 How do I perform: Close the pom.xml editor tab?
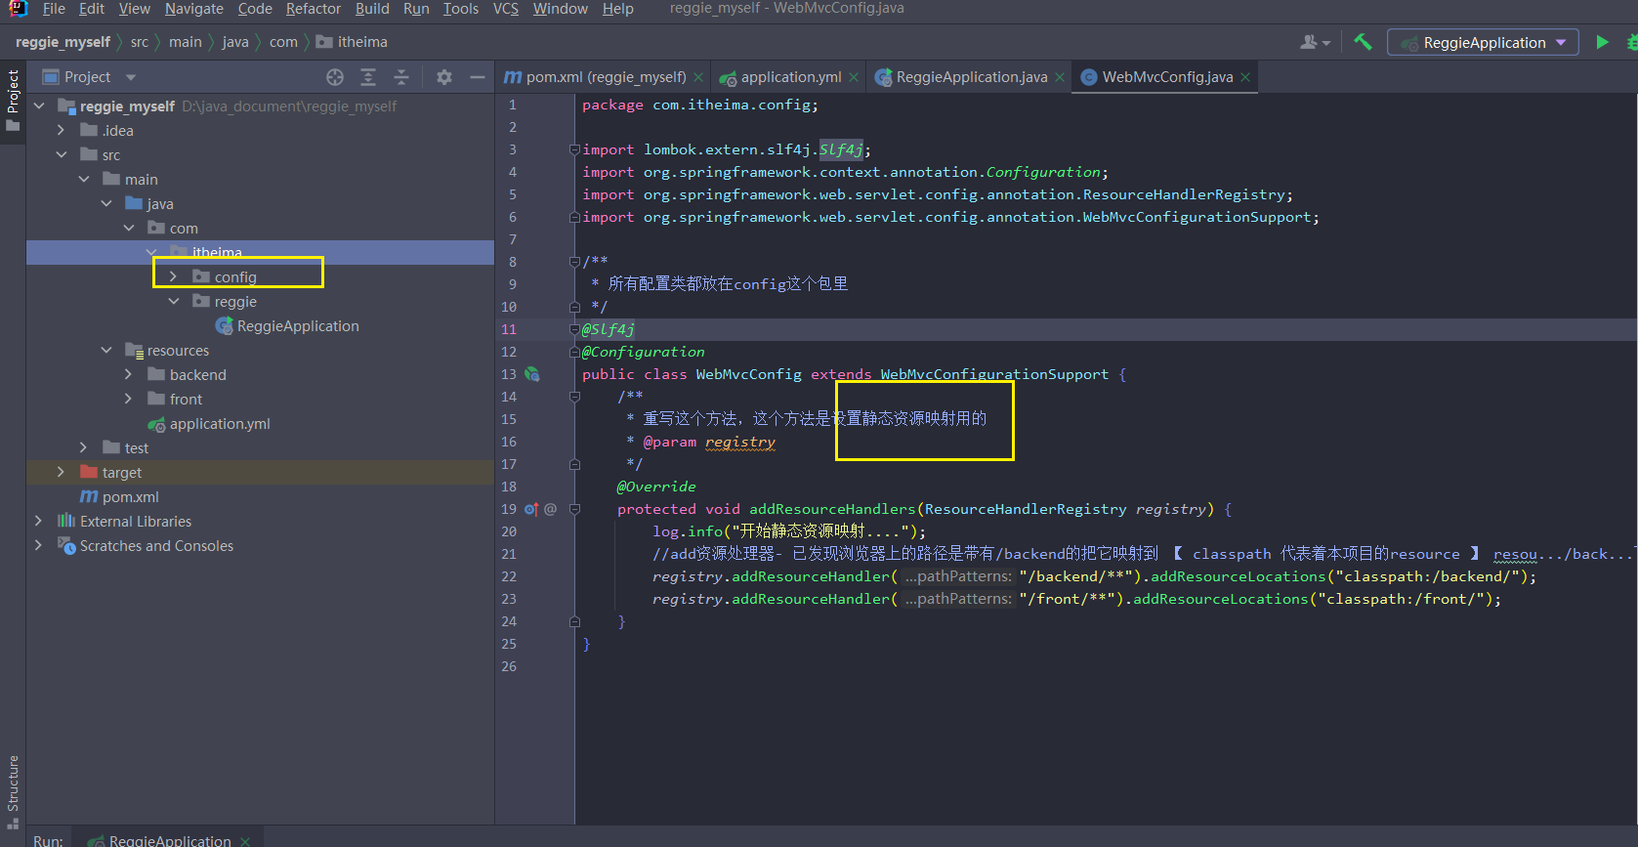tap(698, 77)
